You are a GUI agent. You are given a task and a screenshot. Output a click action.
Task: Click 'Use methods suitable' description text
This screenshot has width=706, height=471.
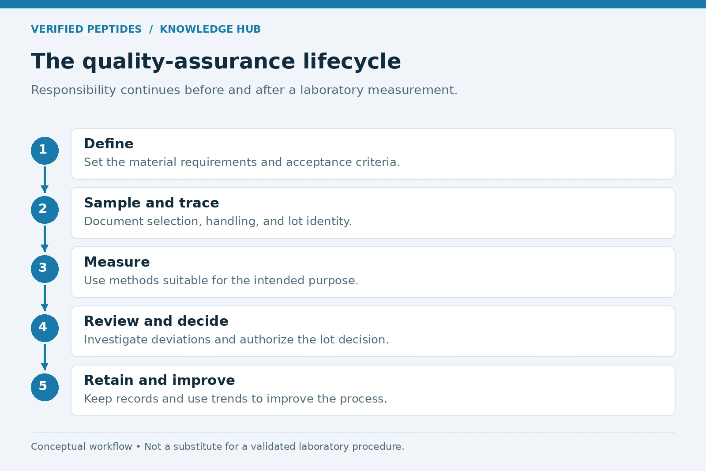click(221, 280)
